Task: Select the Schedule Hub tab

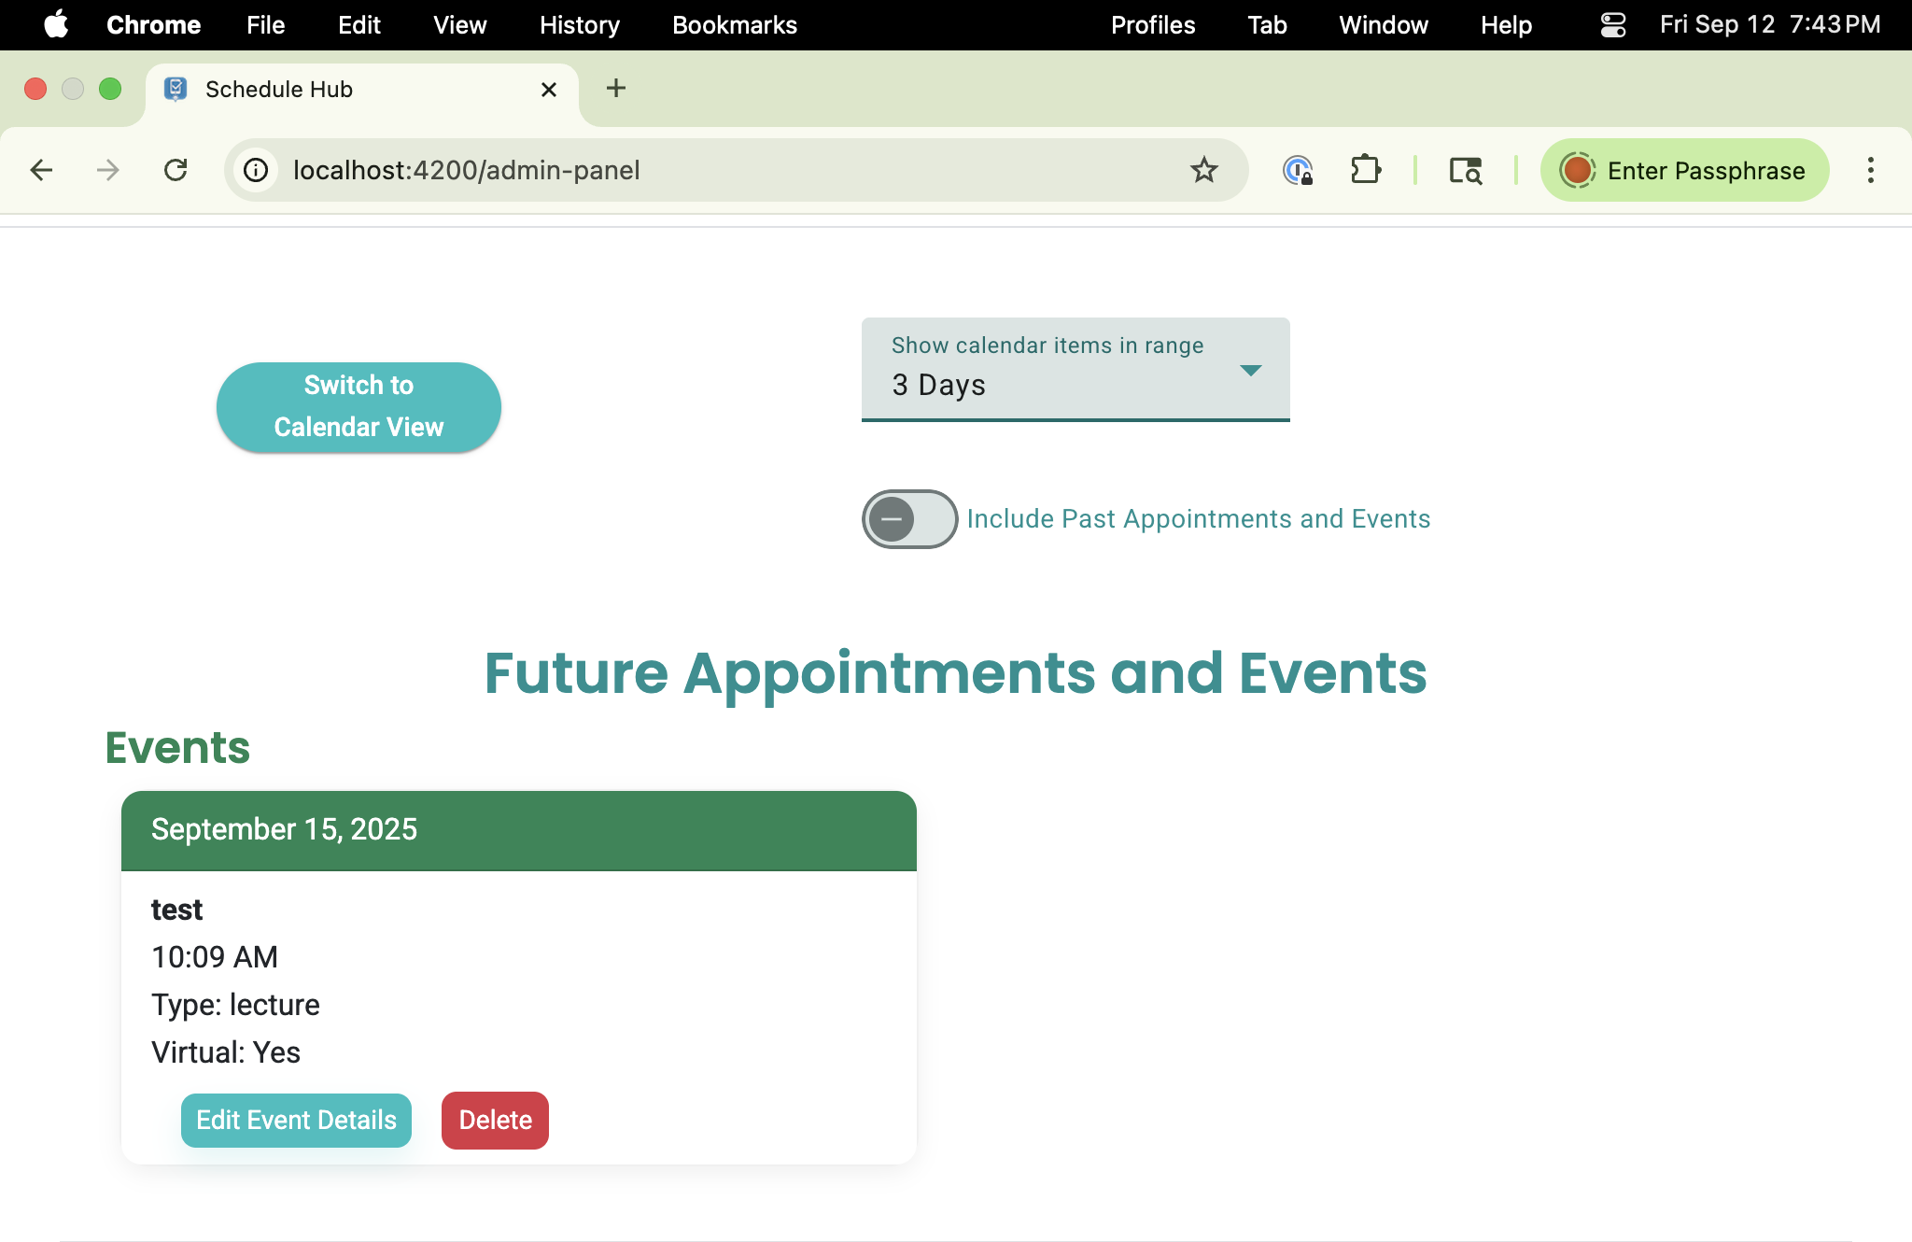Action: tap(278, 89)
